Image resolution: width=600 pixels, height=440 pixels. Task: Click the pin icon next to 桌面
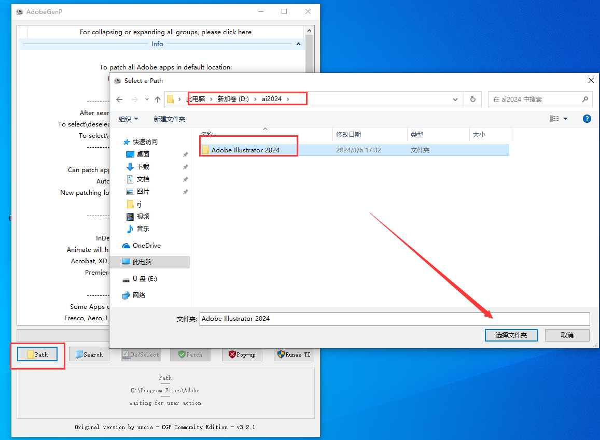click(x=185, y=154)
